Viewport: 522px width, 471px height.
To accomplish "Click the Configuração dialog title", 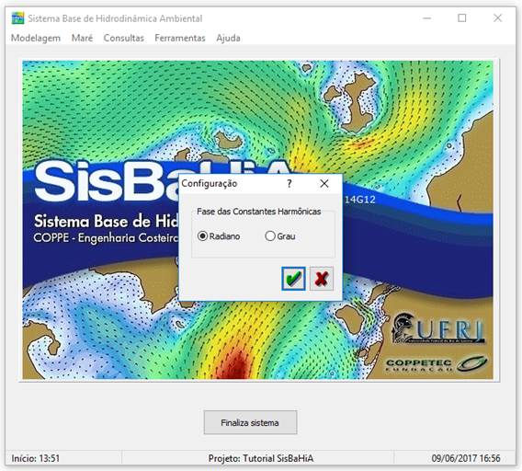I will click(x=209, y=183).
